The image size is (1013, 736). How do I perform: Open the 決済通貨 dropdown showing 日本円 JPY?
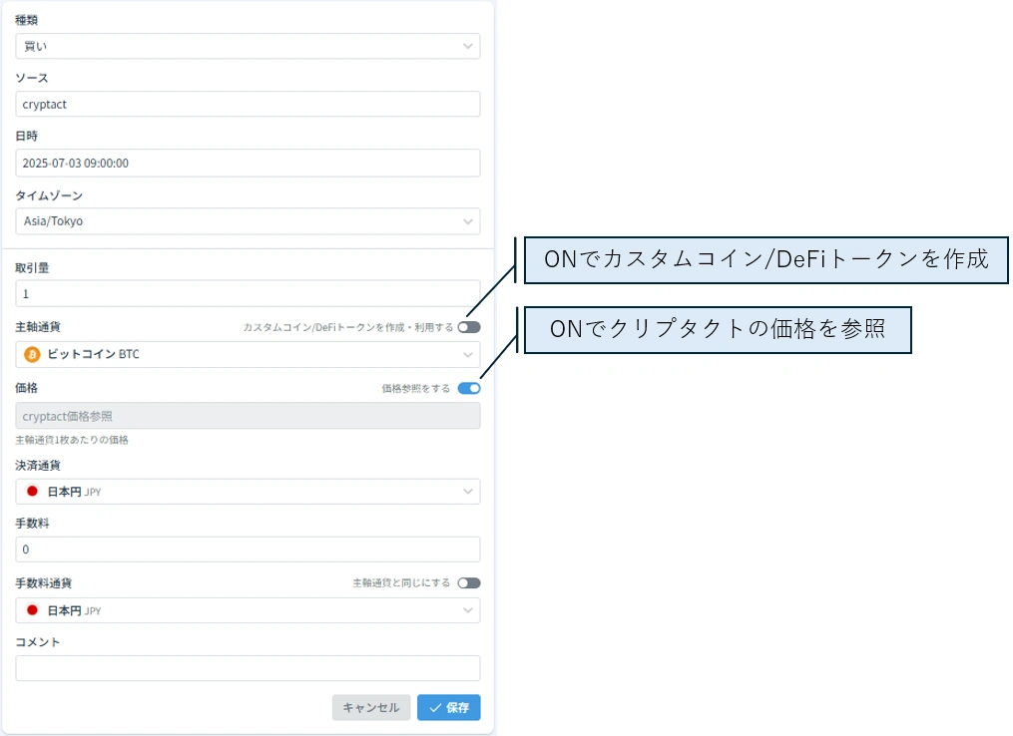click(x=248, y=492)
